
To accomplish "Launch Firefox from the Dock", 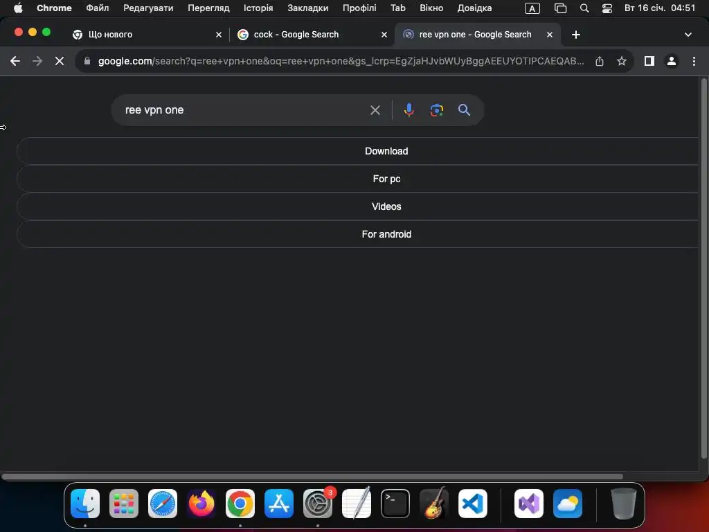I will click(201, 504).
